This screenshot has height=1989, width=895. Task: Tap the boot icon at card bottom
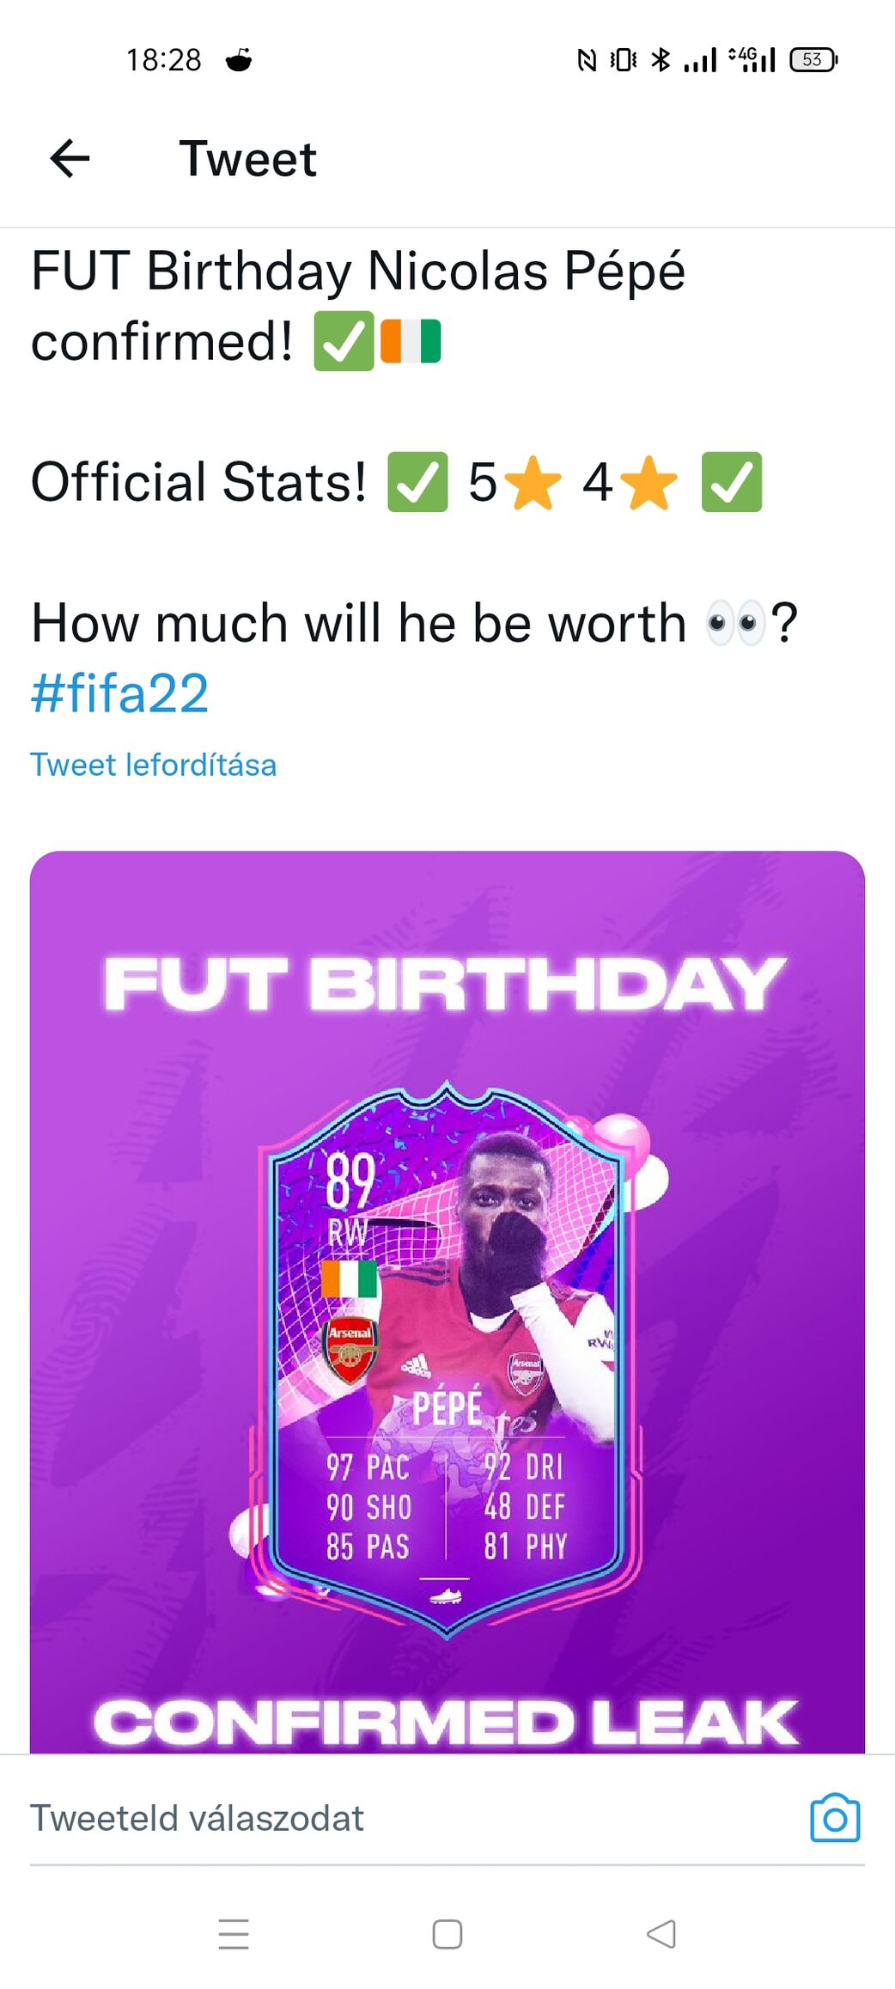(x=446, y=1595)
